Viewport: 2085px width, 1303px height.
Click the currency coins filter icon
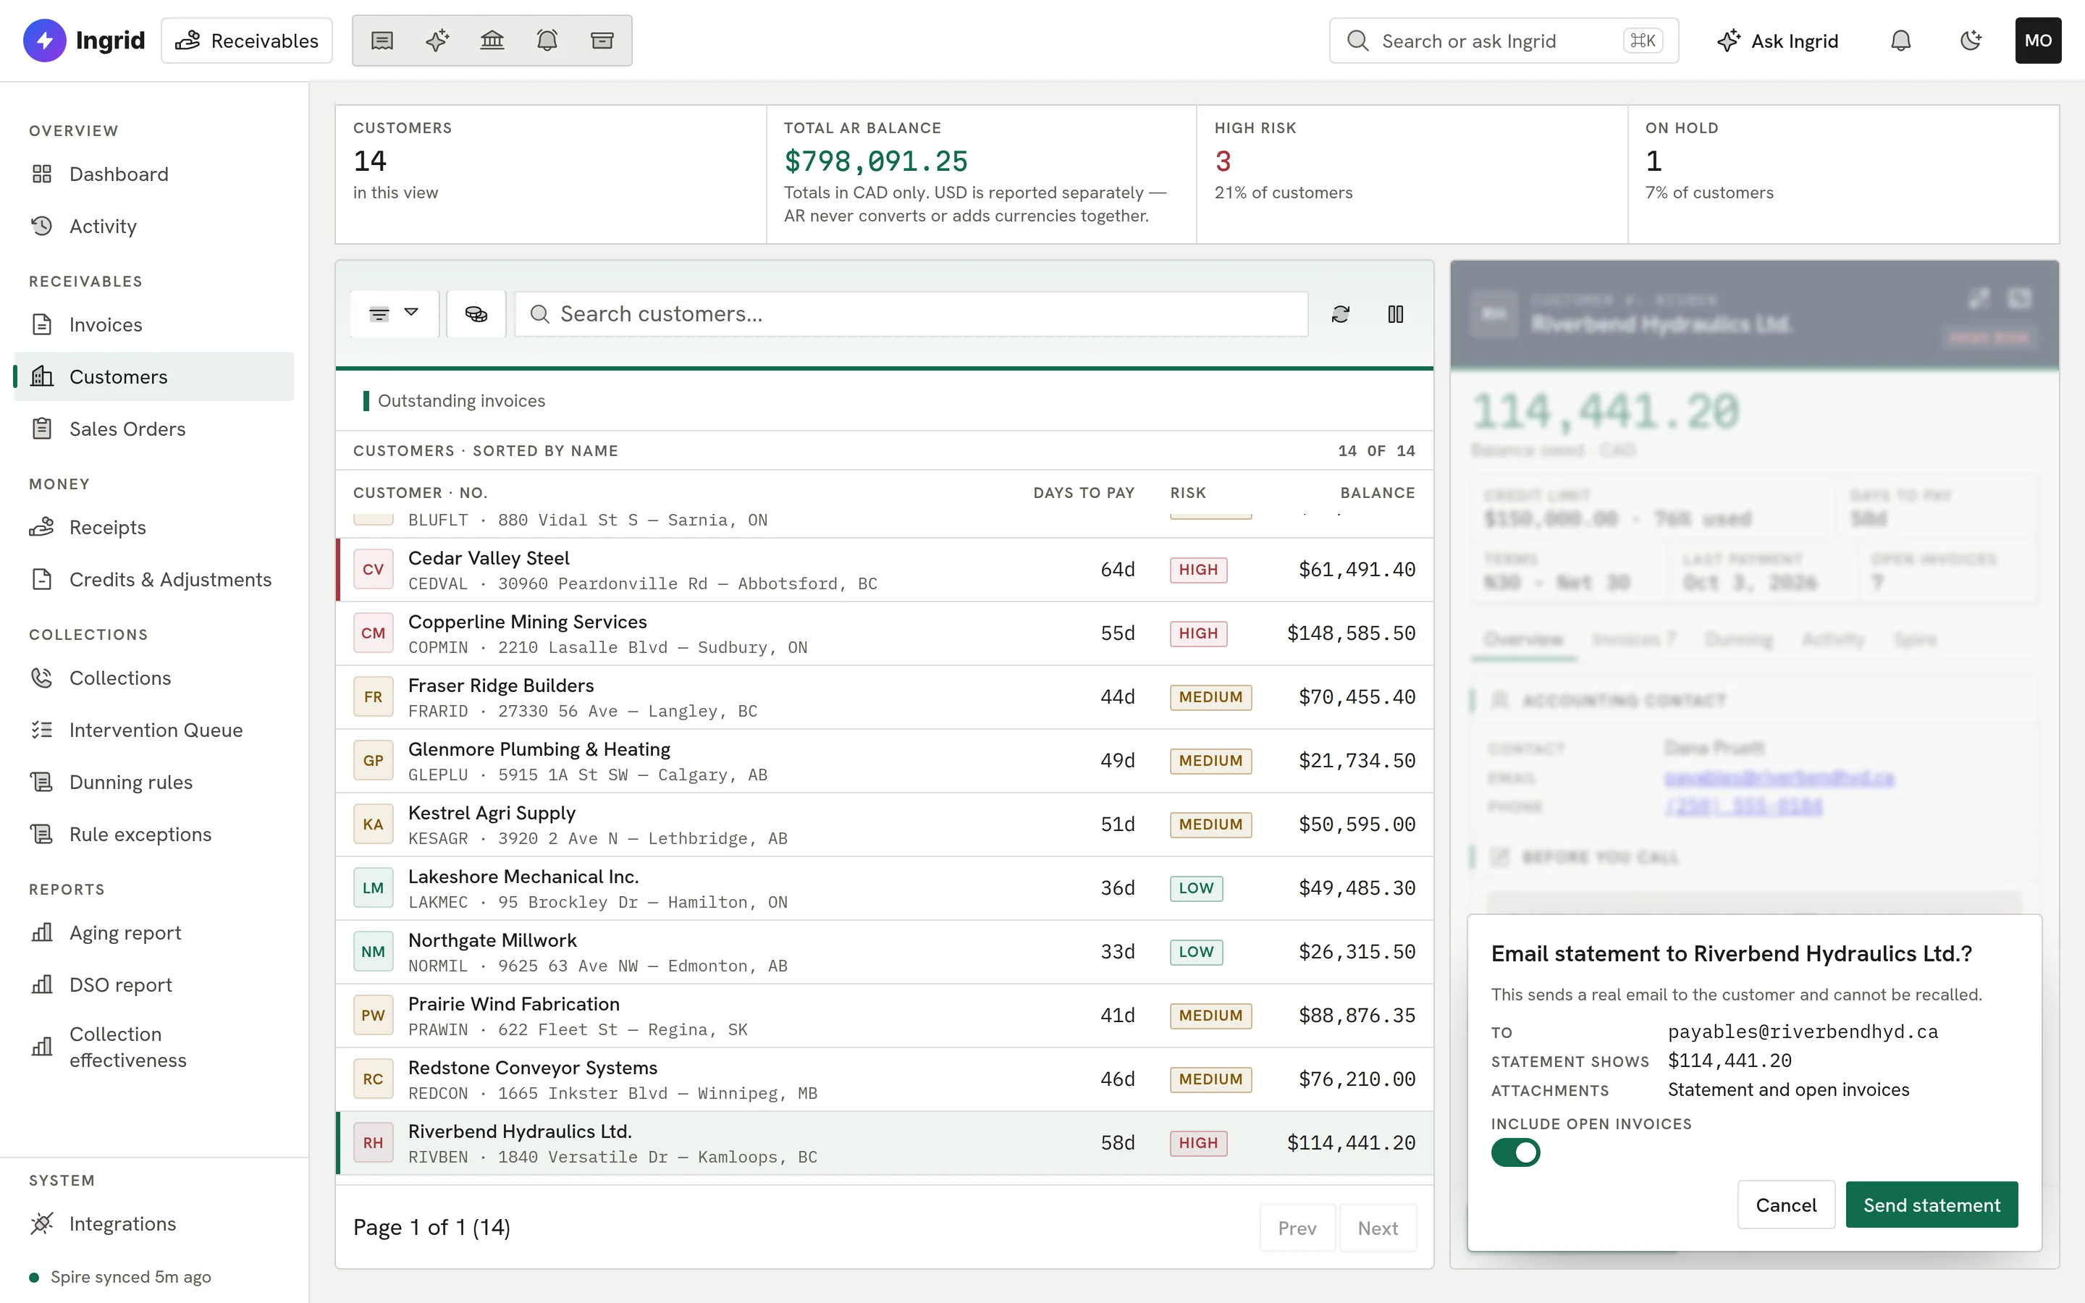pyautogui.click(x=476, y=315)
